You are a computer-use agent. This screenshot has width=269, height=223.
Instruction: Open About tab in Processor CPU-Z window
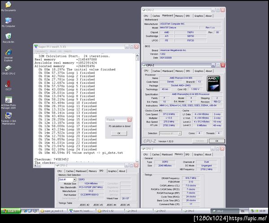(209, 71)
